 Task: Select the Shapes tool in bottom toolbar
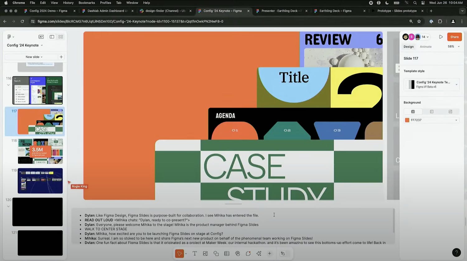[x=216, y=254]
